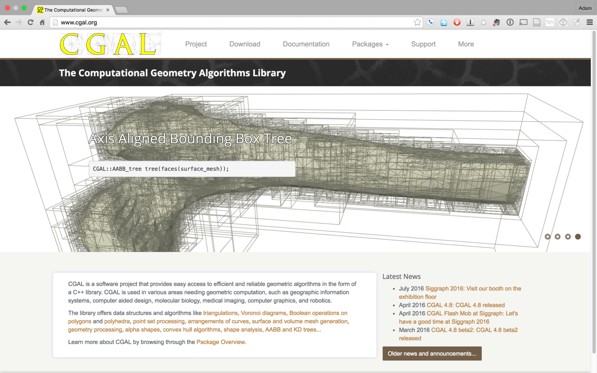
Task: Click the Axis Aligned Bounding Box Tree heading
Action: coord(190,138)
